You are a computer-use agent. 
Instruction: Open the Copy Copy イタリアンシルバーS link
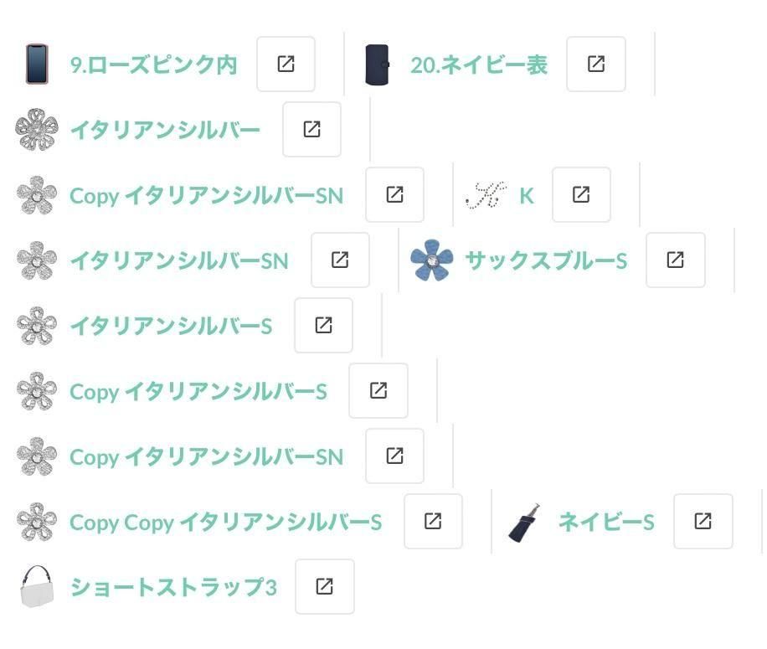click(225, 523)
